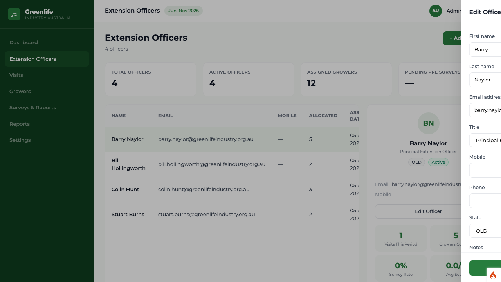Select Extension Officers in the sidebar

pyautogui.click(x=47, y=59)
